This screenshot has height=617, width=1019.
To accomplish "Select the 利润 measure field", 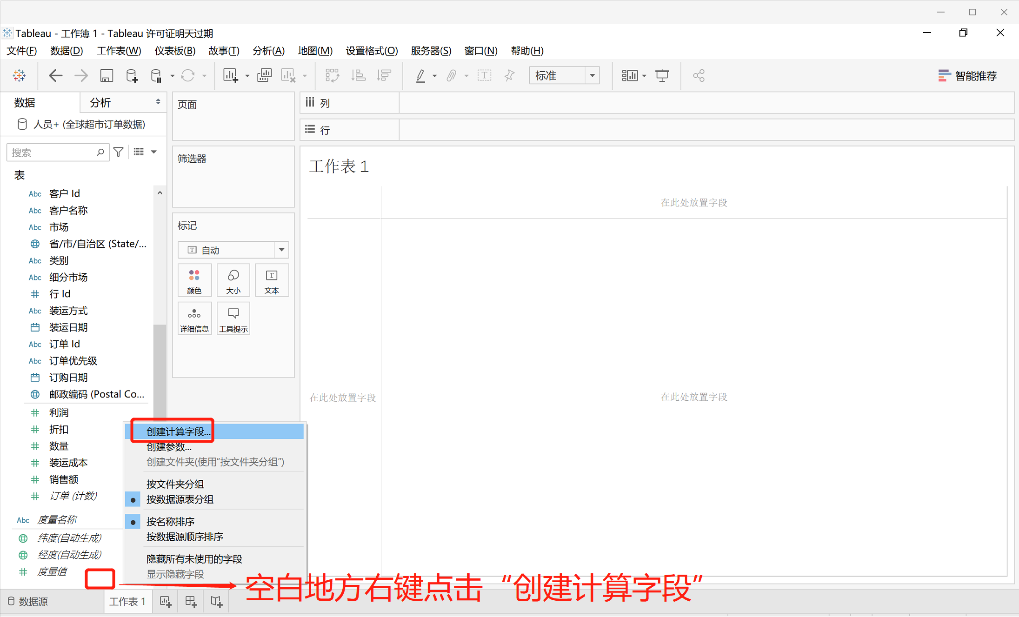I will pyautogui.click(x=59, y=412).
